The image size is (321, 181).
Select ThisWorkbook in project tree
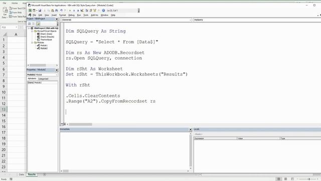[x=46, y=40]
